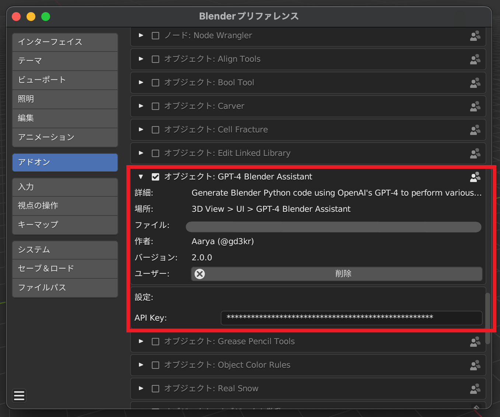
Task: Click community icon on Align Tools row
Action: pos(475,59)
